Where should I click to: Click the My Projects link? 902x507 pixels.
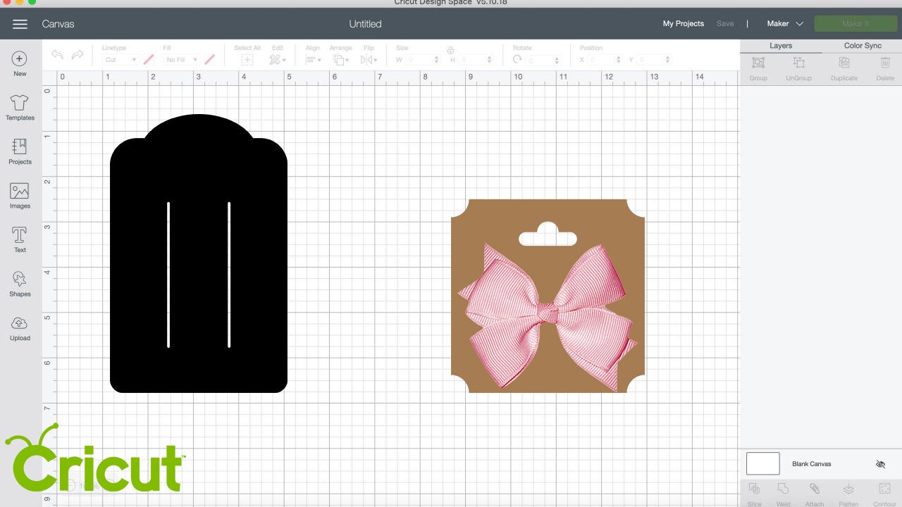[683, 23]
